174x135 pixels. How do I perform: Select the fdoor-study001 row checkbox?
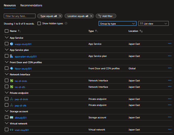[7, 68]
